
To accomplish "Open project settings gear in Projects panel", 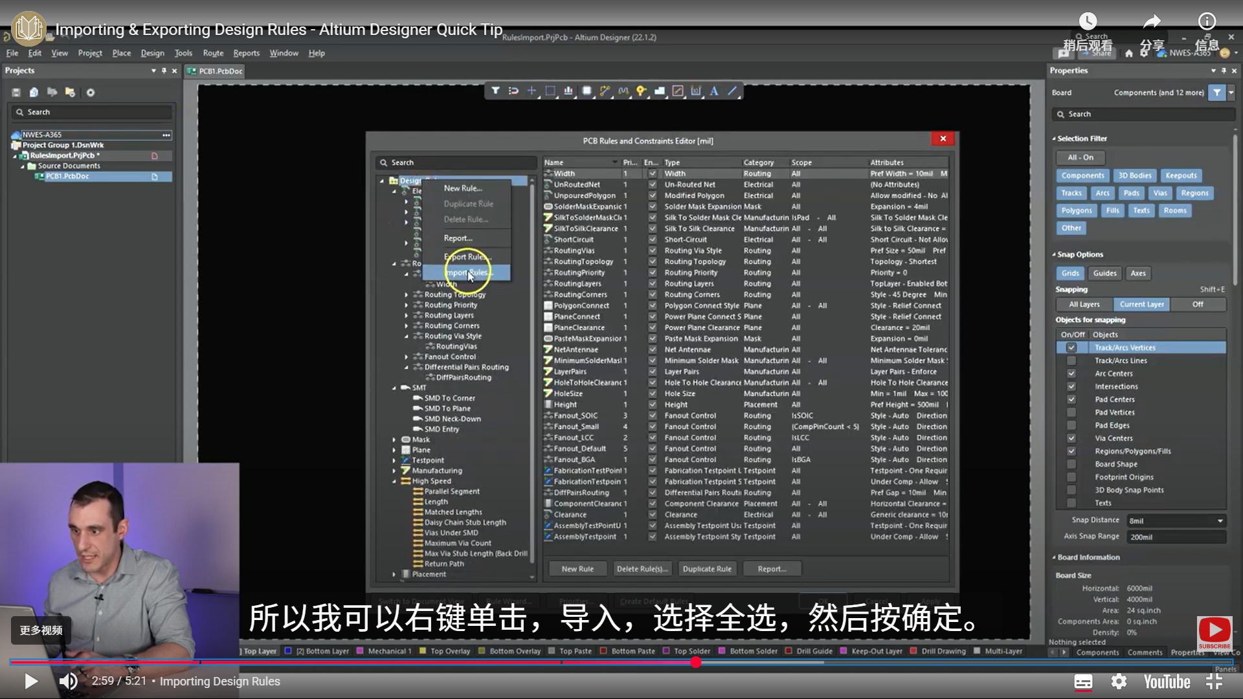I will point(91,92).
